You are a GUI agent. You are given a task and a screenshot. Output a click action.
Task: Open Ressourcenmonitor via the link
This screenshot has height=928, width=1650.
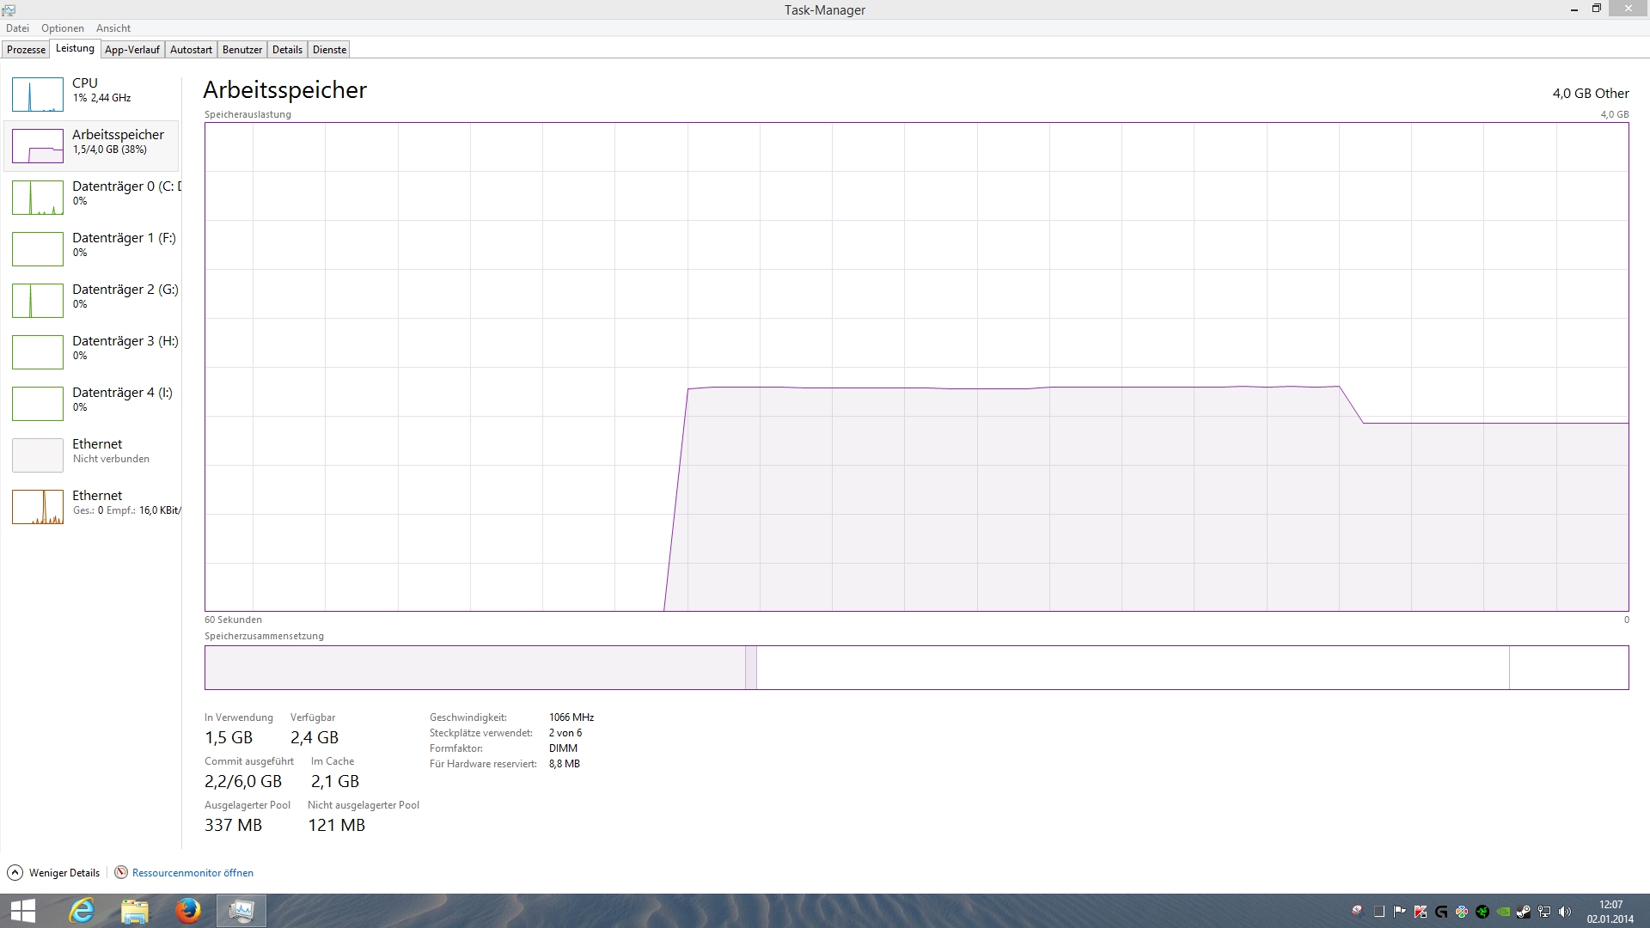click(192, 873)
